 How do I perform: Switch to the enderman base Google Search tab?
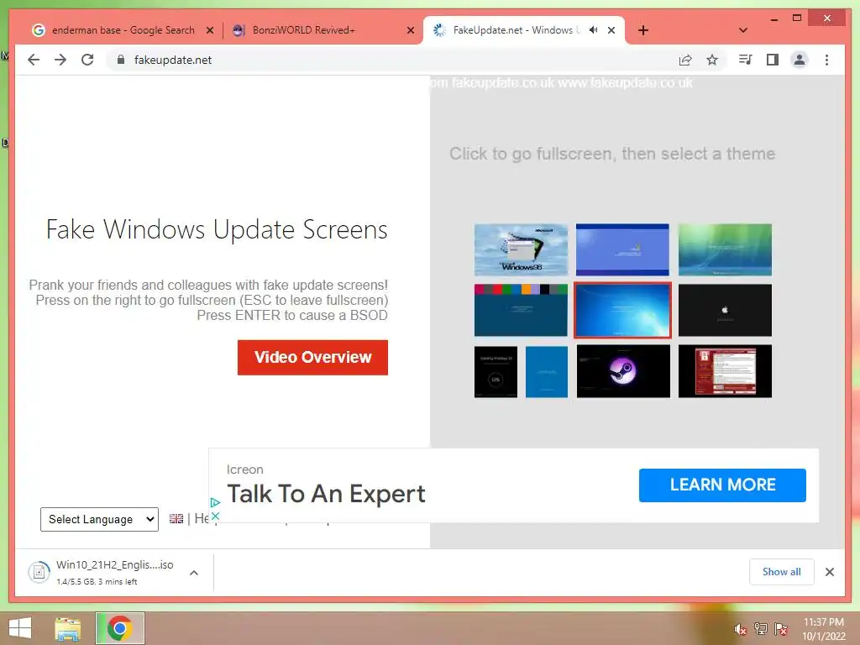(122, 30)
